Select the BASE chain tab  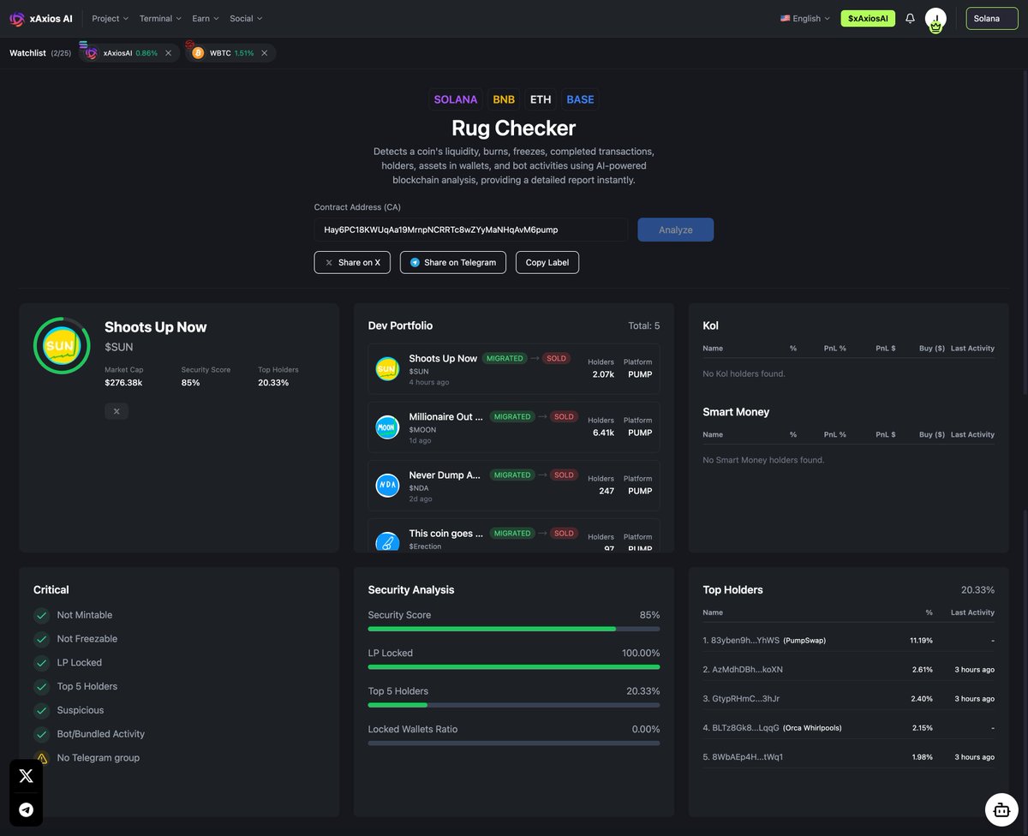pos(580,99)
